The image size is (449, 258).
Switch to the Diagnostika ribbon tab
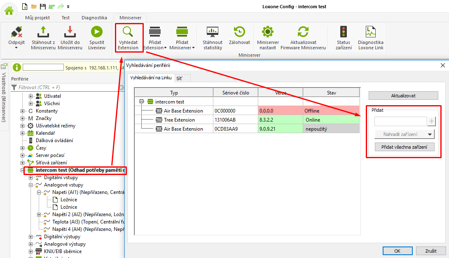coord(94,18)
